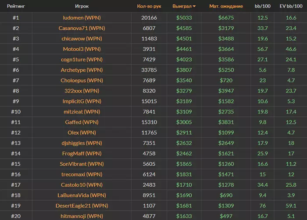Screen dimensions: 307x220
Task: Select Choloepus (WPN) player name
Action: pos(82,81)
